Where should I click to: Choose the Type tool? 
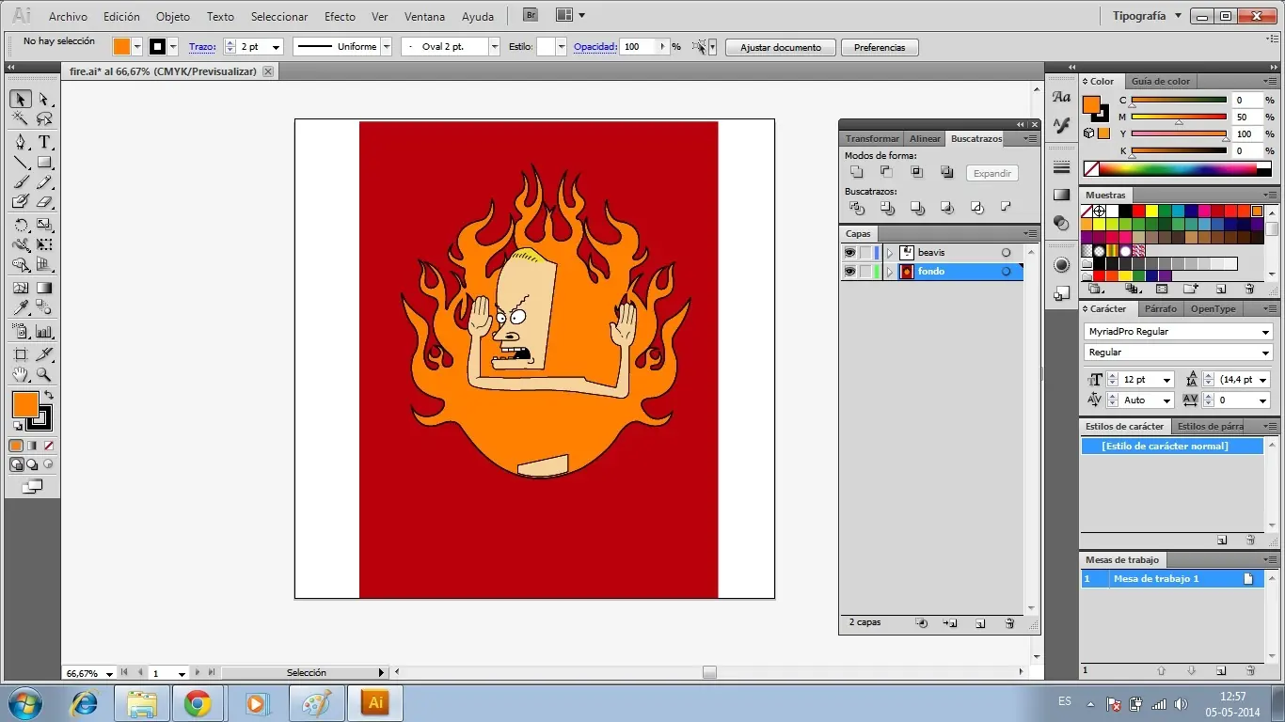pyautogui.click(x=44, y=142)
